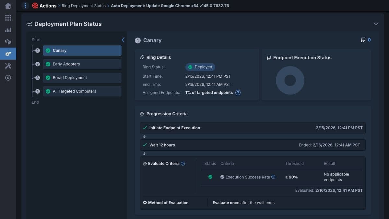Open the compass explore icon in sidebar

[8, 78]
